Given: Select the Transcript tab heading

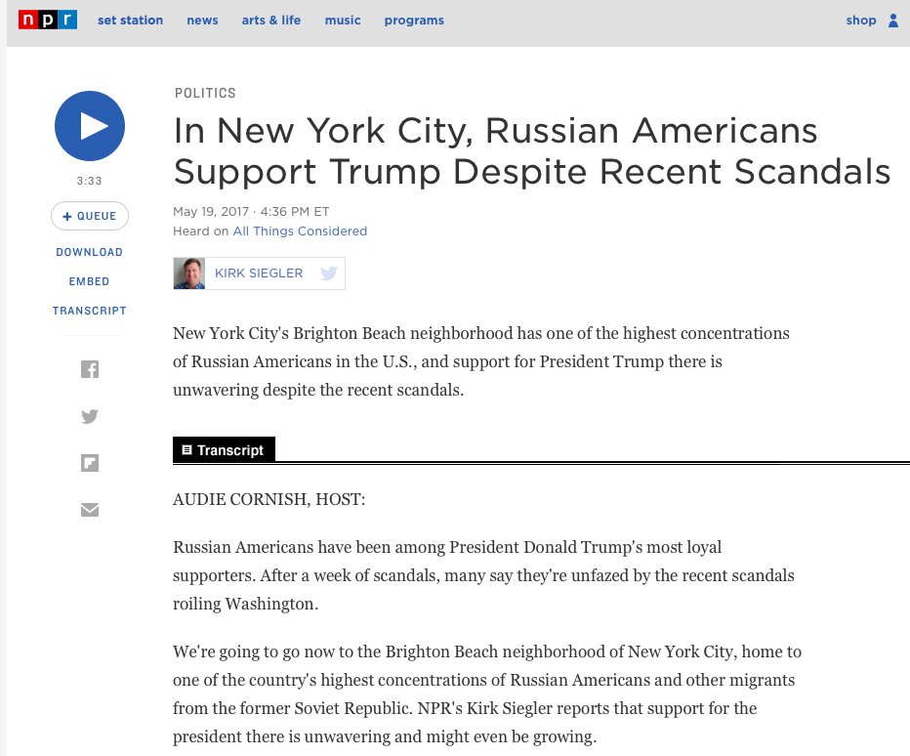Looking at the screenshot, I should coord(224,450).
